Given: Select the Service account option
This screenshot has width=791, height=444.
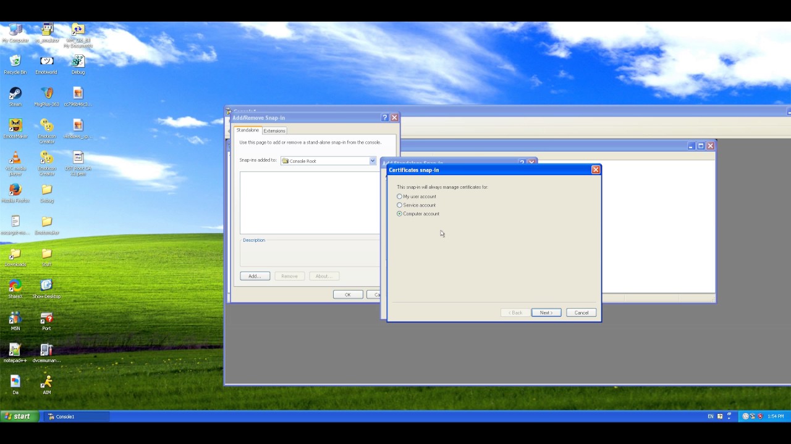Looking at the screenshot, I should pyautogui.click(x=417, y=205).
